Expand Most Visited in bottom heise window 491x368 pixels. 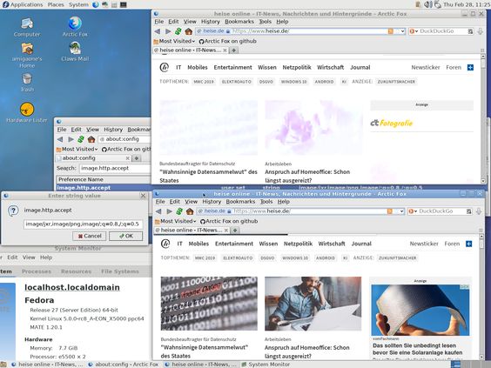point(176,221)
